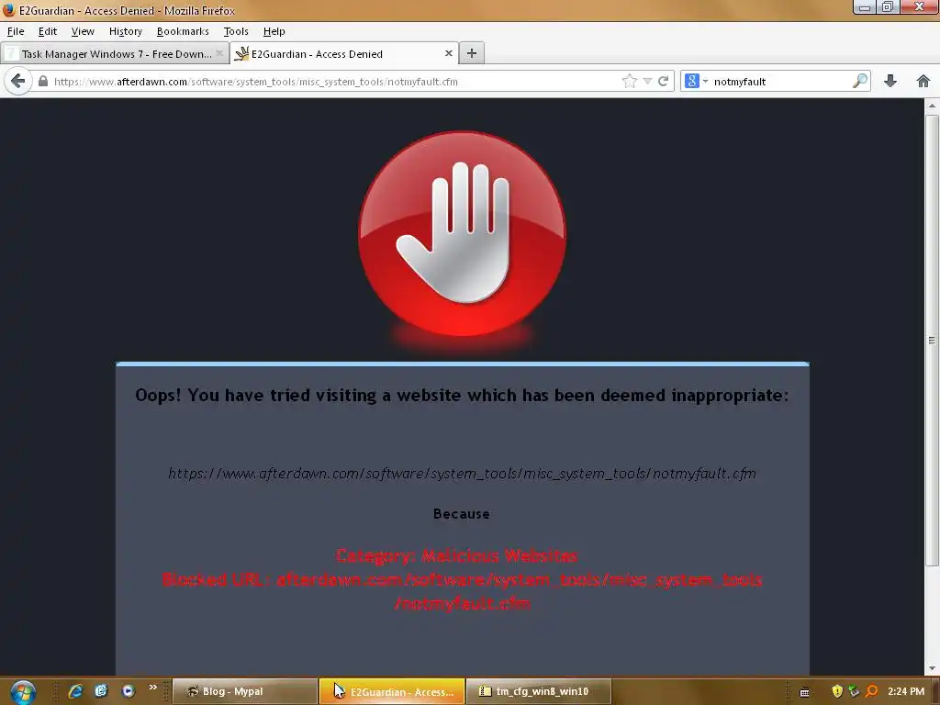Open the Edit menu

[x=48, y=31]
